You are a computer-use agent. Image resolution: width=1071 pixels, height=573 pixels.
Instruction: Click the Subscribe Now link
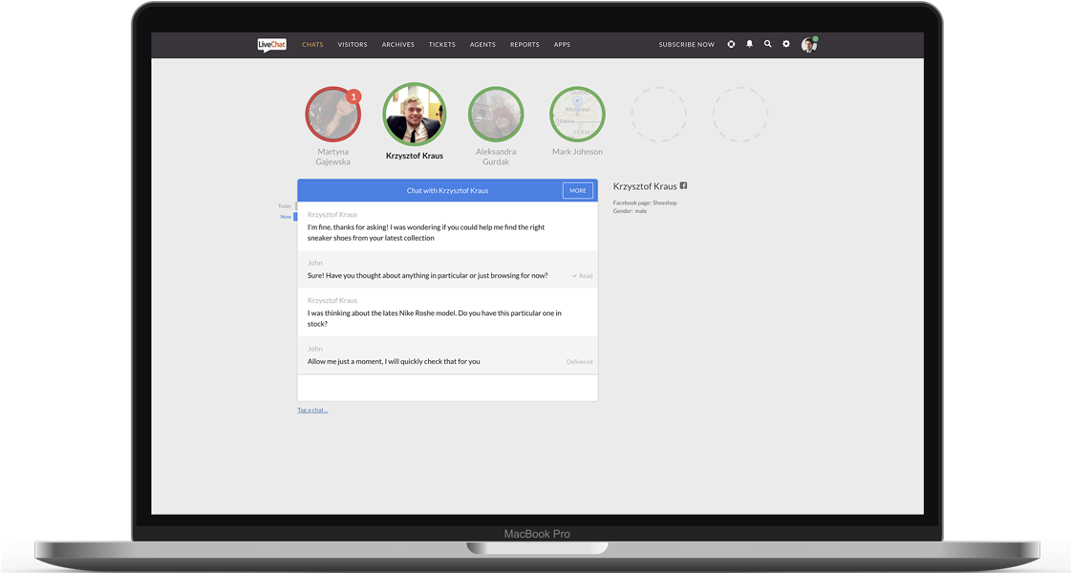click(x=686, y=45)
